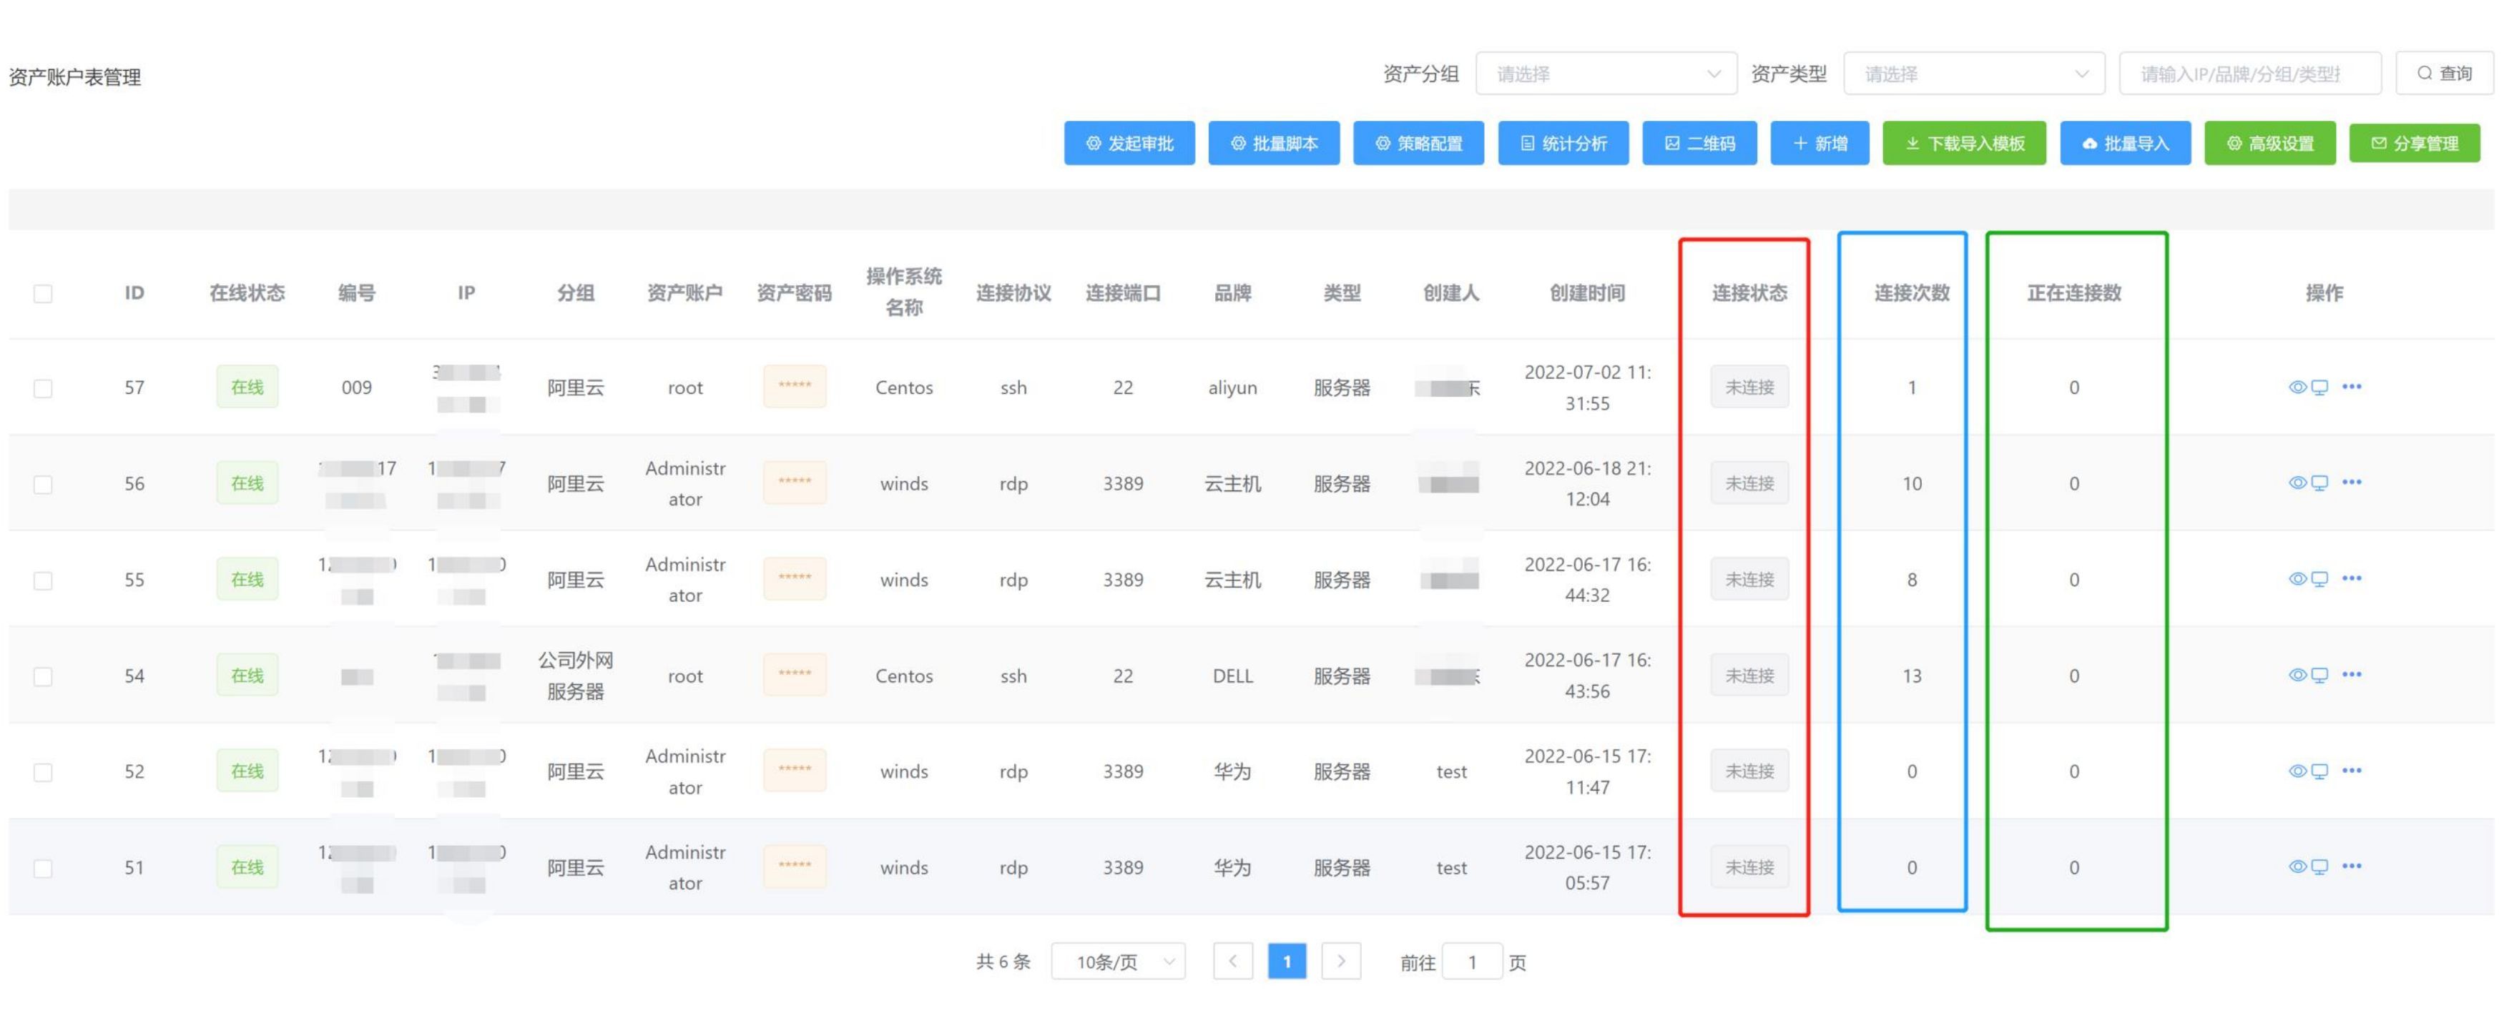This screenshot has width=2504, height=1018.
Task: Click 公司外网服务器 group cell
Action: click(x=576, y=676)
